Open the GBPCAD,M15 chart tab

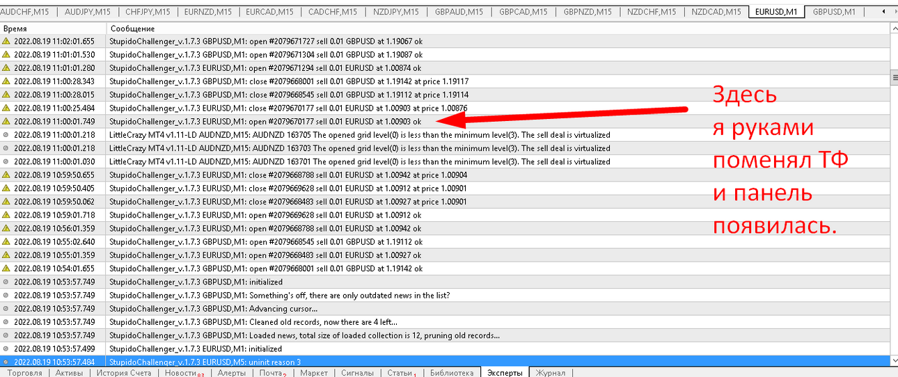[523, 12]
